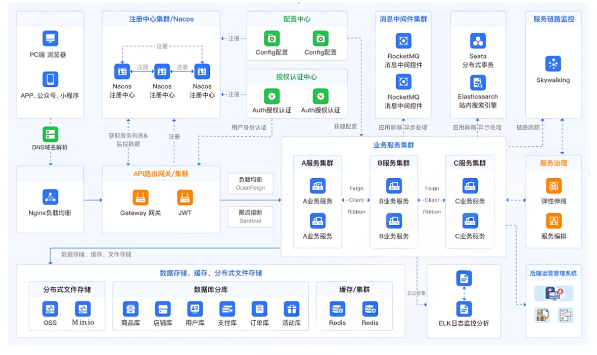Select the Nginx负载均衡 icon

[50, 197]
